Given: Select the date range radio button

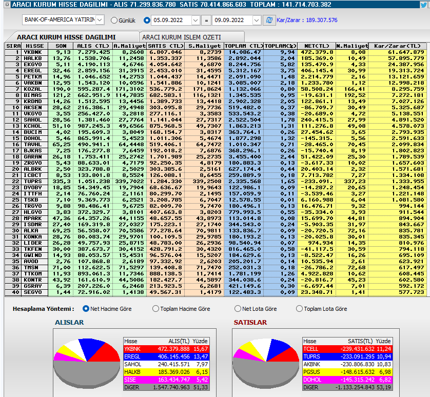Looking at the screenshot, I should 147,21.
